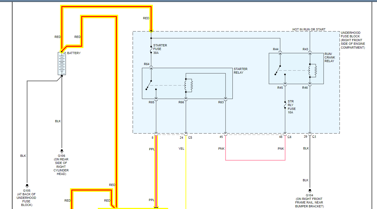The height and width of the screenshot is (209, 377).
Task: Open the C4 connector link
Action: [289, 137]
